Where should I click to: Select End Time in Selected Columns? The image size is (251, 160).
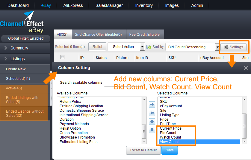click(168, 124)
